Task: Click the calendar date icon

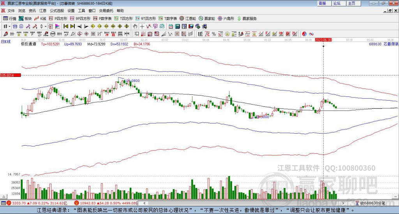Action: [171, 26]
